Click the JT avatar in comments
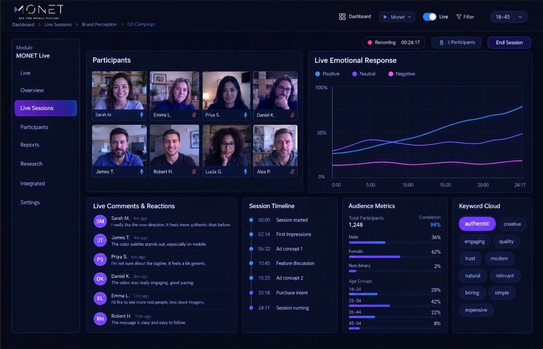This screenshot has width=543, height=349. click(x=100, y=240)
